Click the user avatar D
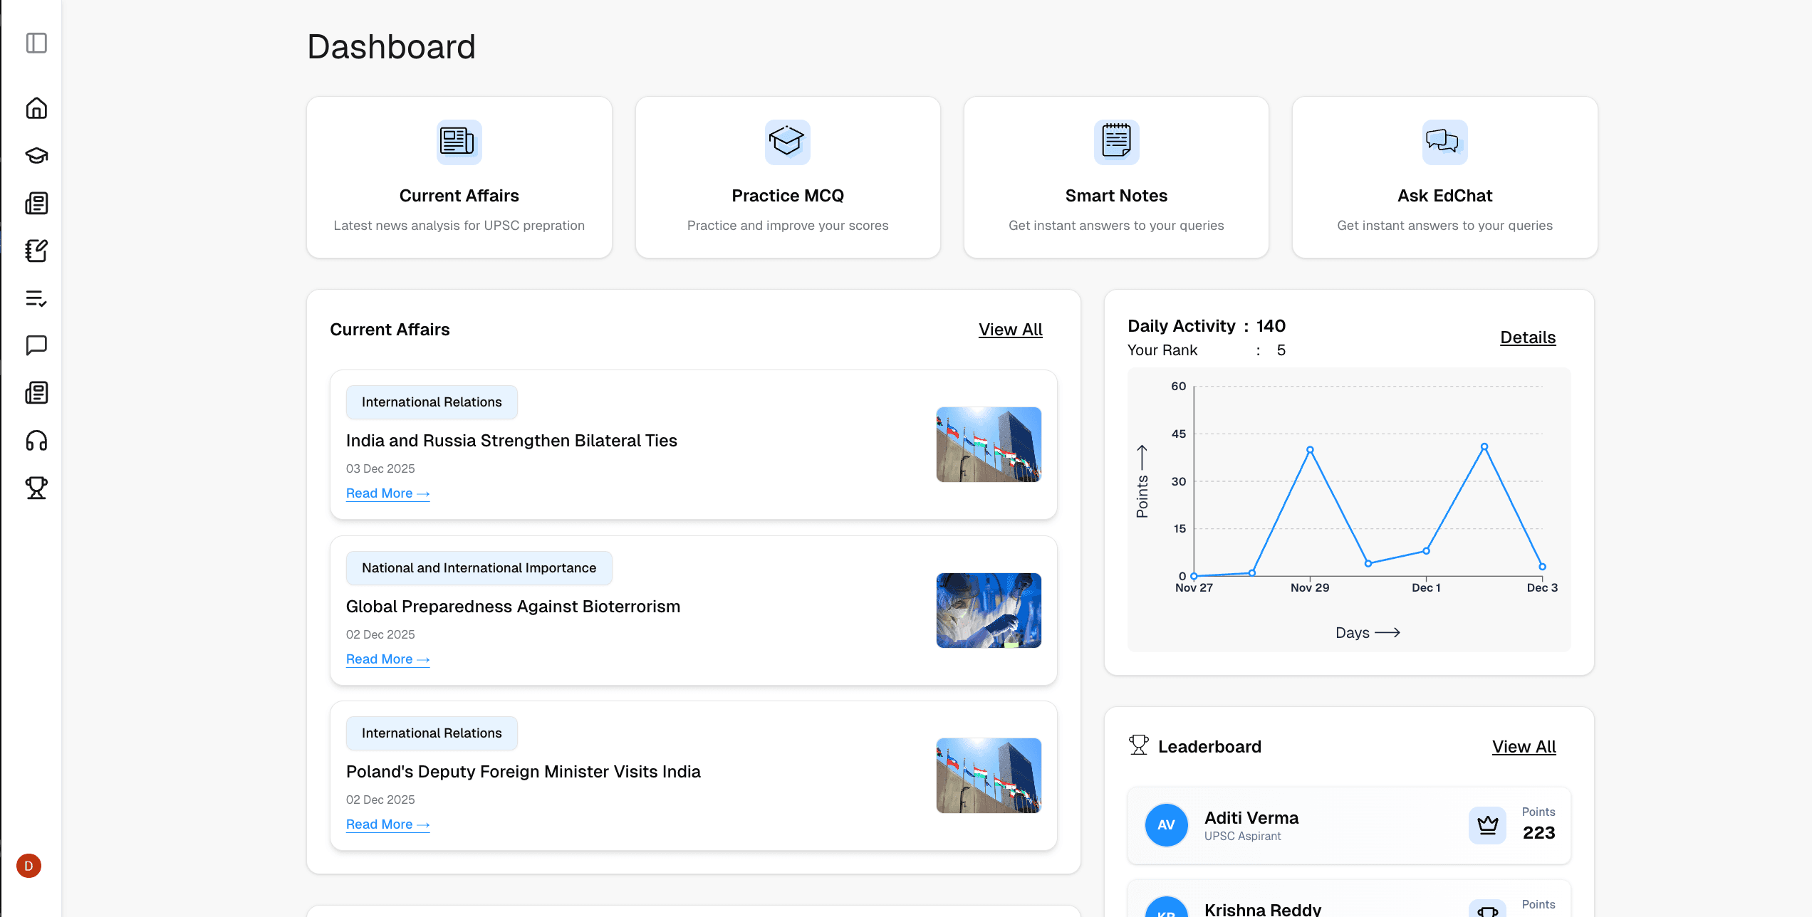Viewport: 1812px width, 917px height. tap(28, 866)
